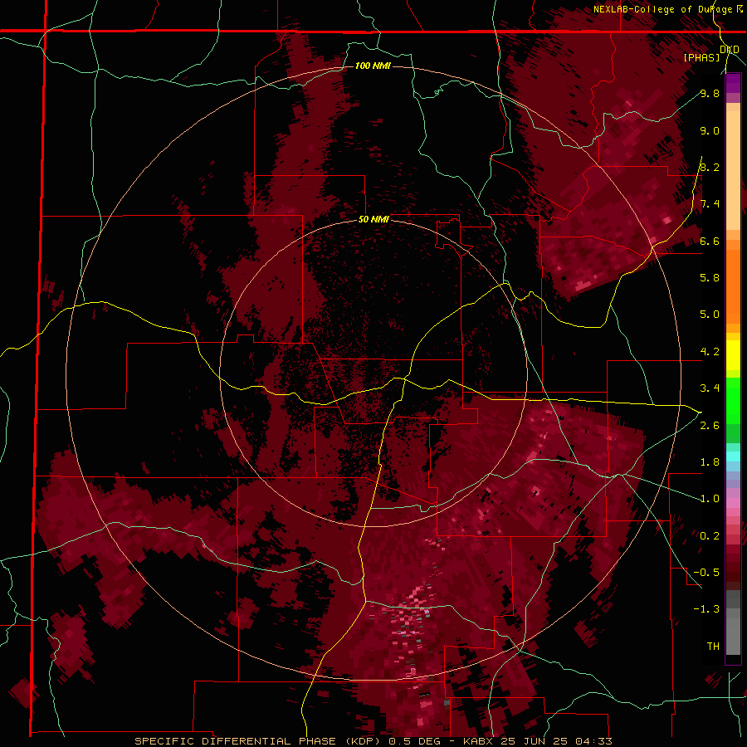Select the 0.2 scale label
747x747 pixels.
pyautogui.click(x=710, y=536)
